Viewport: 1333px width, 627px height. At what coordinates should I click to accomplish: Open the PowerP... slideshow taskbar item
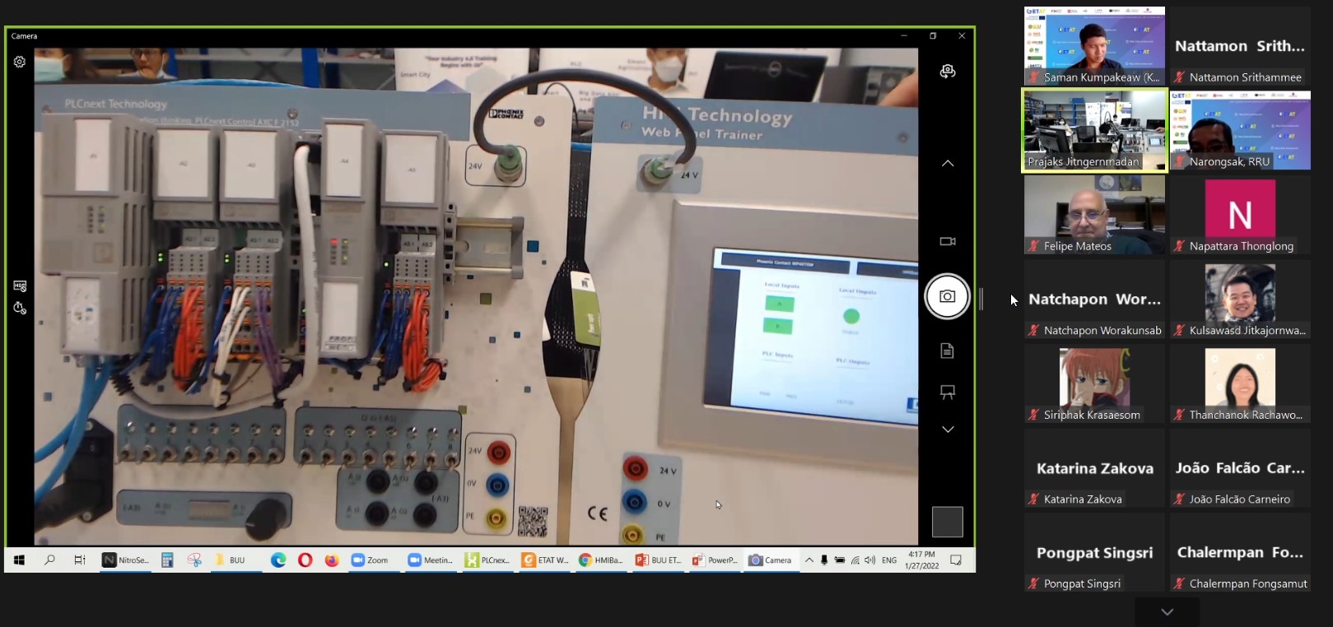point(715,560)
